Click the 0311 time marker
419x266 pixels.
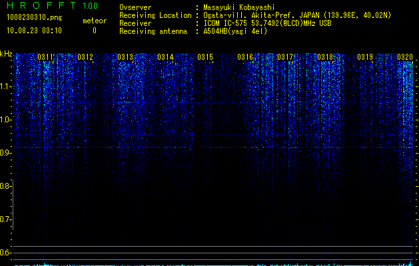click(45, 57)
